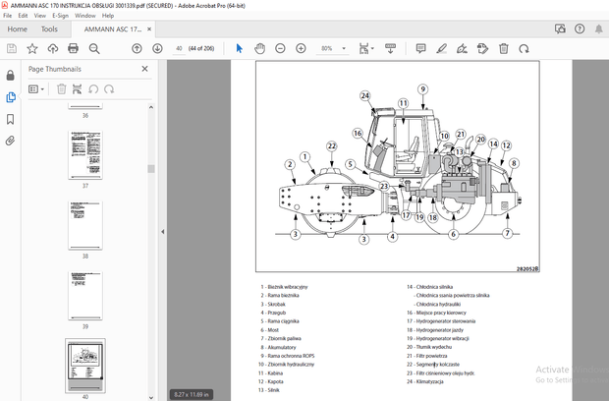Click the delete trash icon in the main toolbar
This screenshot has height=401, width=609.
point(504,48)
